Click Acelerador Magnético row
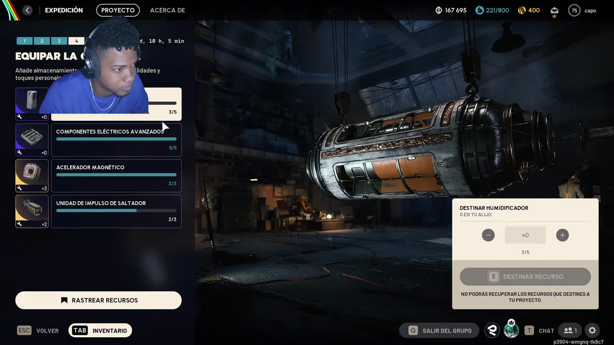 coord(117,176)
